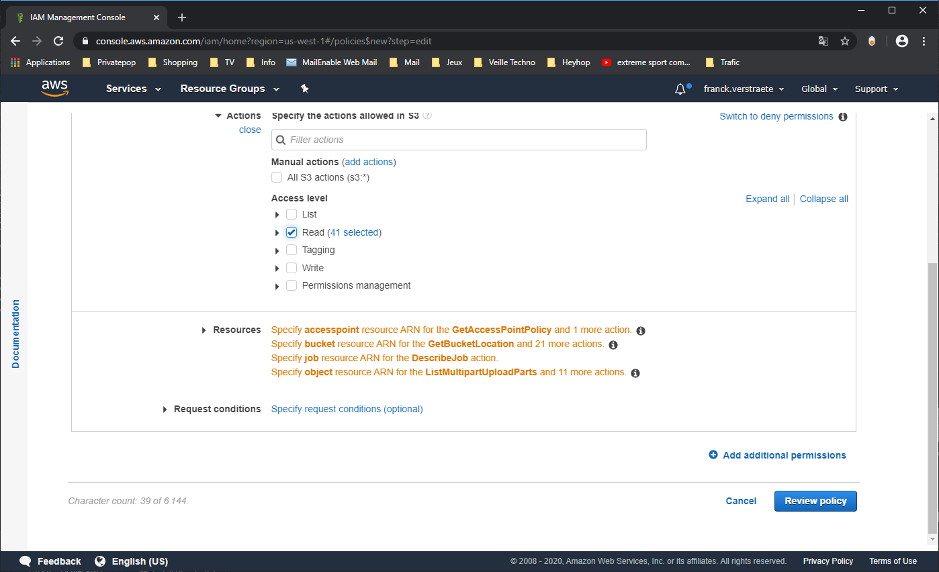
Task: Click the info icon on the object ARN line
Action: click(x=635, y=373)
